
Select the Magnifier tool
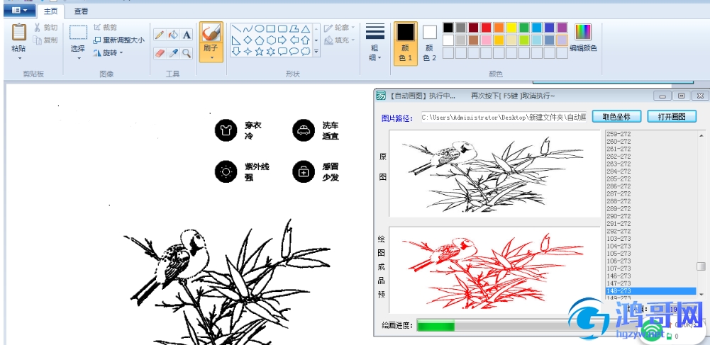pyautogui.click(x=187, y=53)
